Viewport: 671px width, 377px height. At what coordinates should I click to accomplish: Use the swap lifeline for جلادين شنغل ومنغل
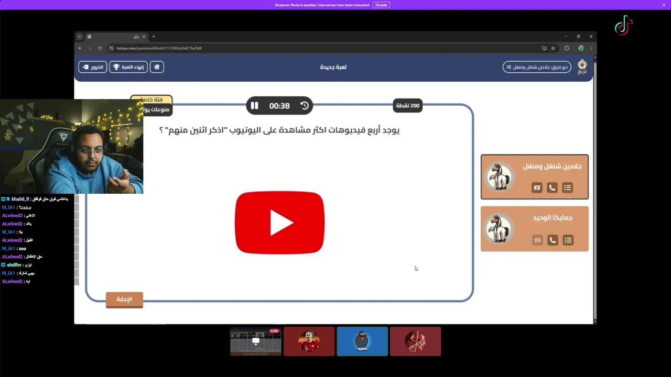coord(537,187)
